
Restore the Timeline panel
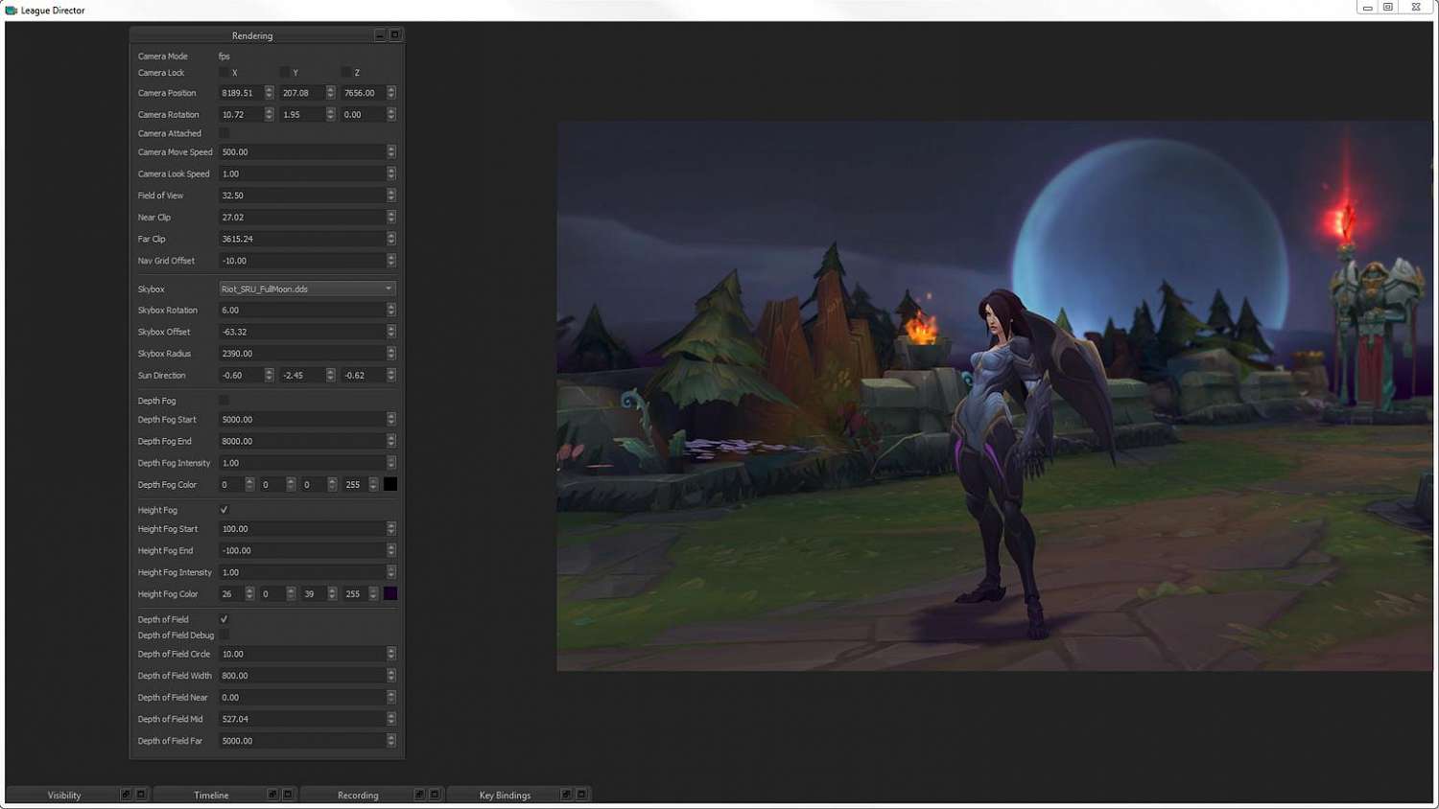(x=272, y=795)
